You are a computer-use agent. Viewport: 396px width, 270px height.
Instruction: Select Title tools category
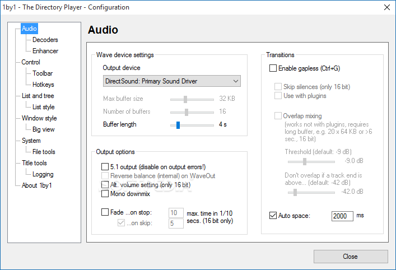pos(34,163)
